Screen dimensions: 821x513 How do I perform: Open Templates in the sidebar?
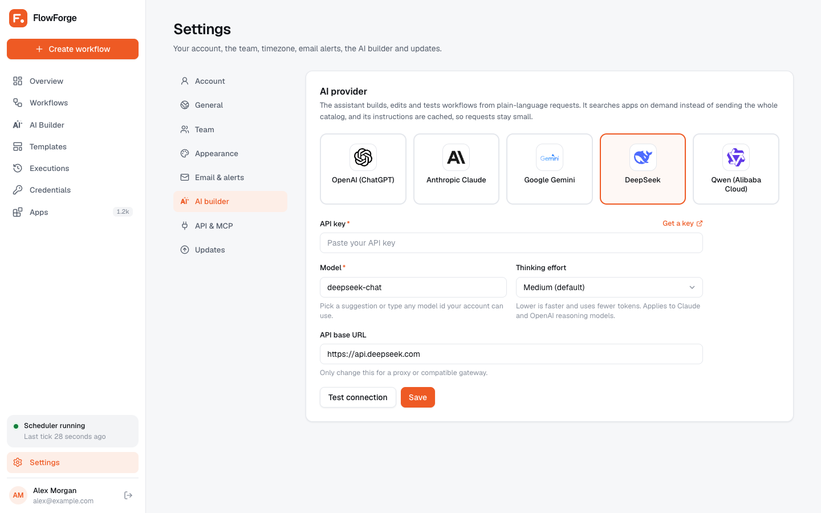point(72,146)
